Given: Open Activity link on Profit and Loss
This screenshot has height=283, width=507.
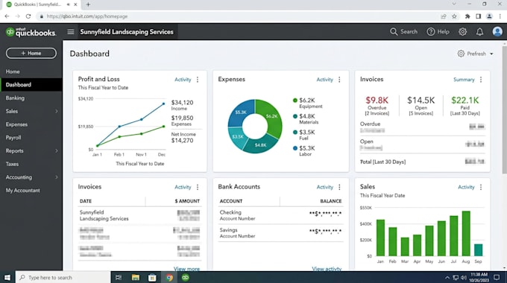Looking at the screenshot, I should pyautogui.click(x=183, y=80).
